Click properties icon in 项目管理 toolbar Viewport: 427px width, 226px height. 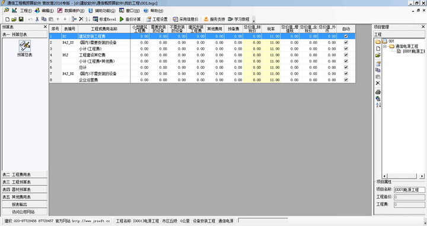[378, 63]
